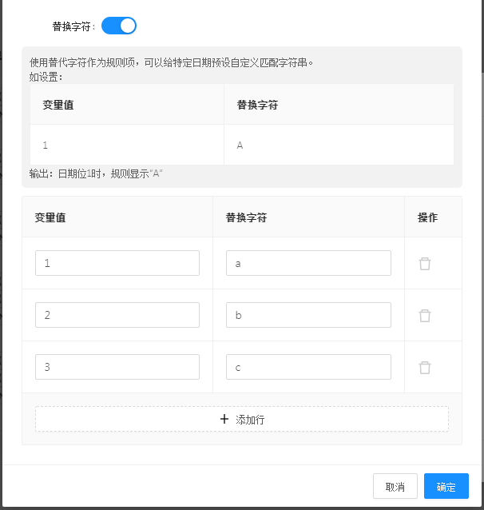Click the replacement character field containing b

coord(308,315)
